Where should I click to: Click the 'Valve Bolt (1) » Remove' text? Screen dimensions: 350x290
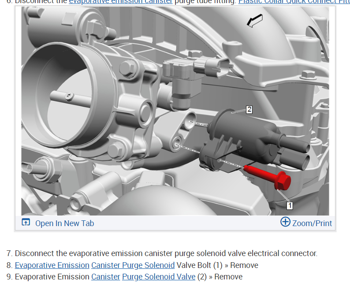217,265
